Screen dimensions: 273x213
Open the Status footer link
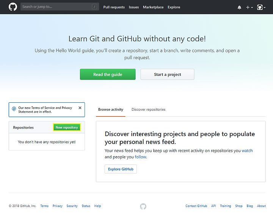coord(86,206)
